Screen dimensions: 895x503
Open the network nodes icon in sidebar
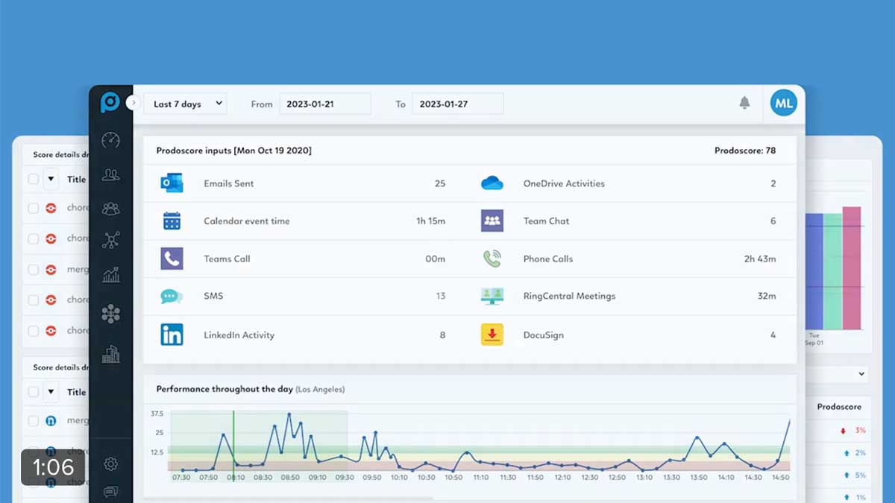coord(110,240)
